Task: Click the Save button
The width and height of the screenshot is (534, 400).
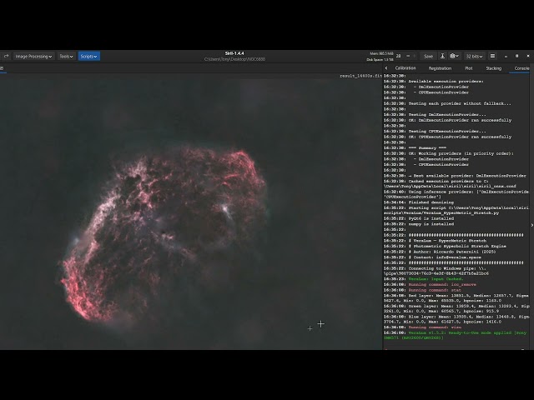Action: (x=428, y=56)
